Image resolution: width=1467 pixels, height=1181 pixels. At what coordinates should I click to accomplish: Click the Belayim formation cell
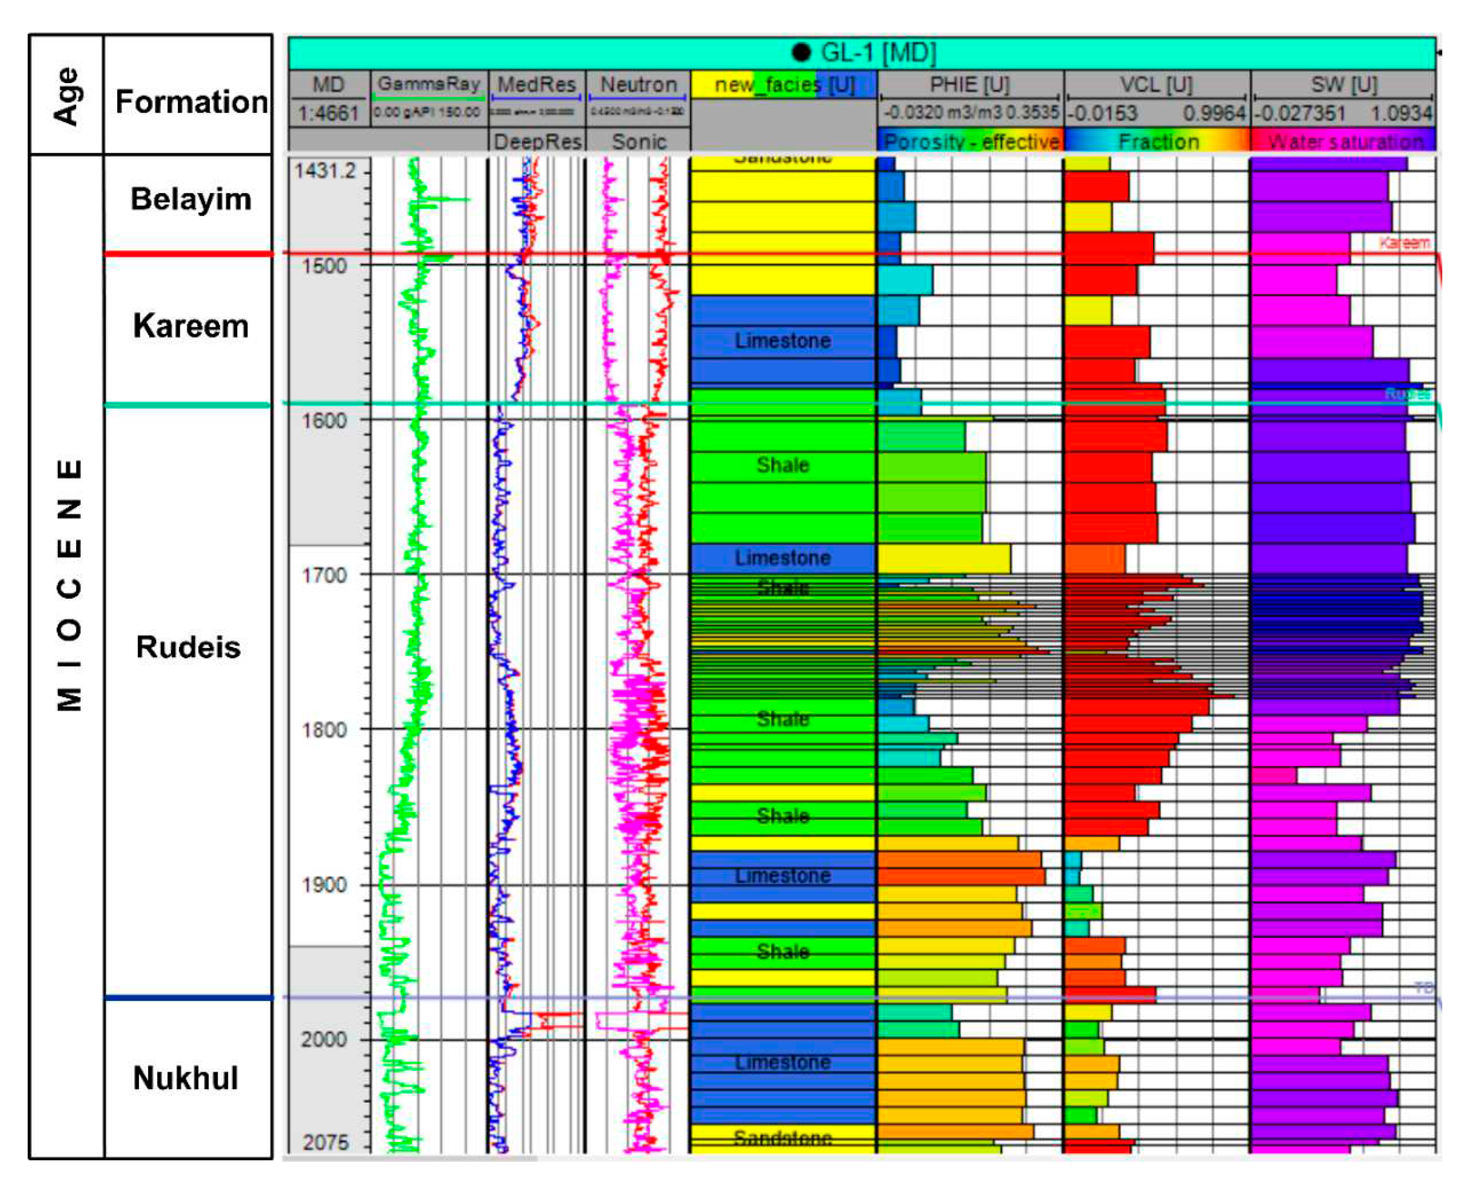[x=190, y=199]
